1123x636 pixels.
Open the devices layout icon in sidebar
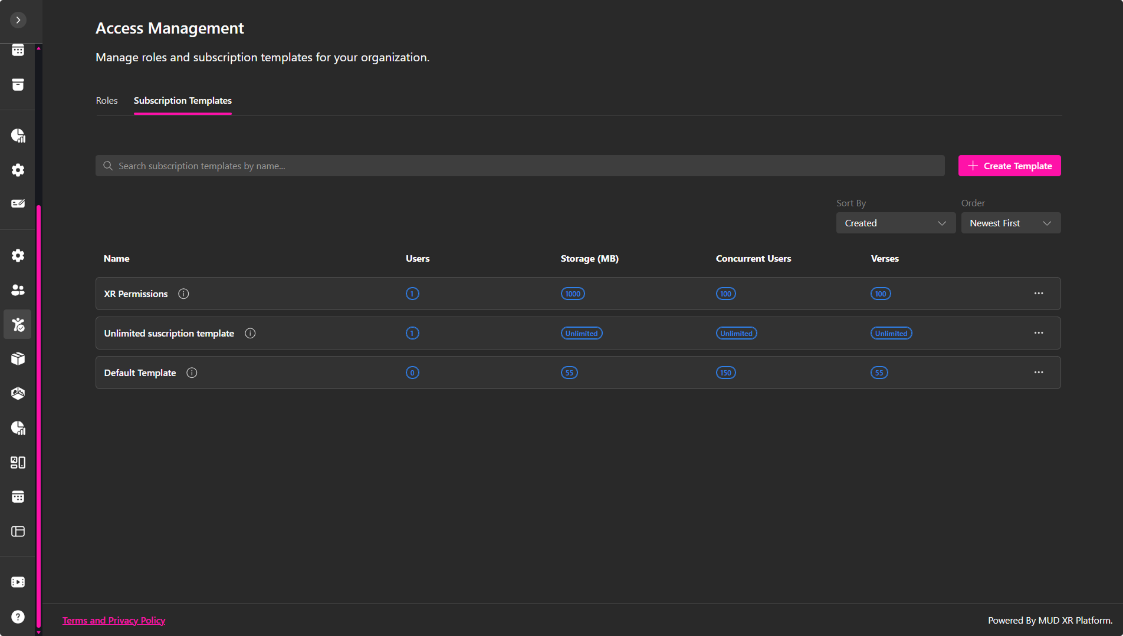click(x=18, y=463)
